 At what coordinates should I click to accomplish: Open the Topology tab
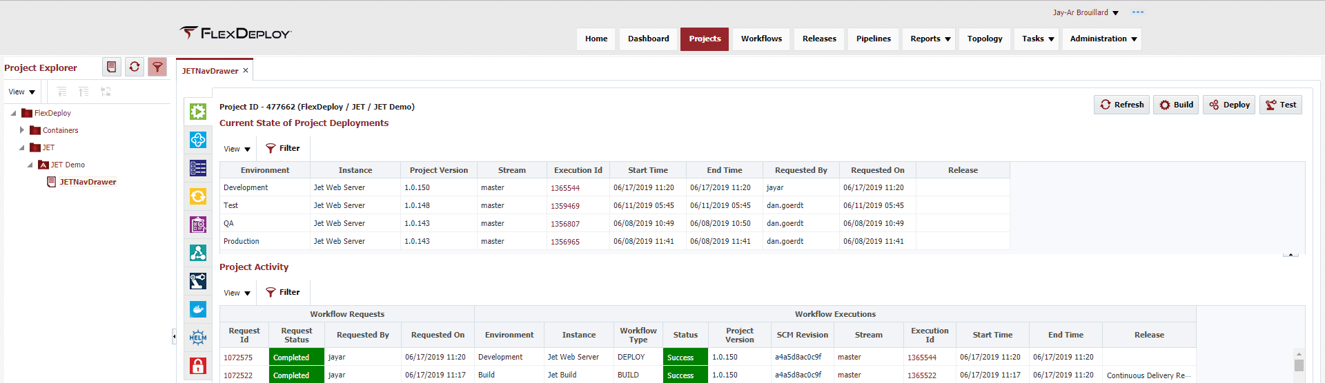(985, 39)
